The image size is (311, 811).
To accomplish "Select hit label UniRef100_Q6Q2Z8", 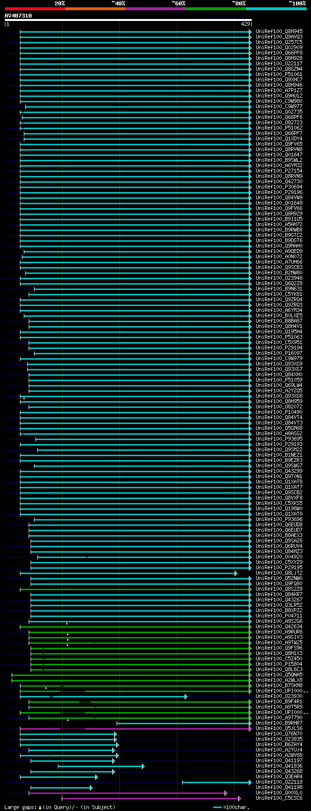I will coord(279,283).
